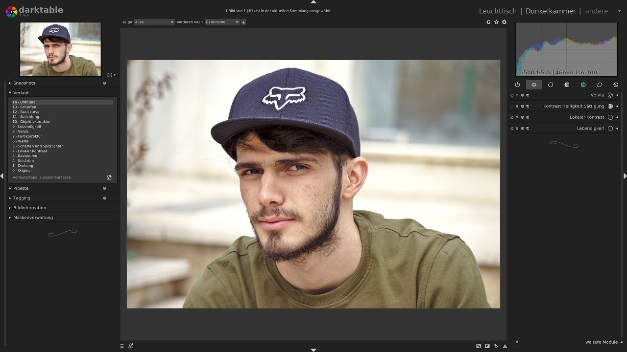Toggle Kontrast Helligkeit Sättigung module power
This screenshot has height=352, width=627.
click(x=512, y=106)
